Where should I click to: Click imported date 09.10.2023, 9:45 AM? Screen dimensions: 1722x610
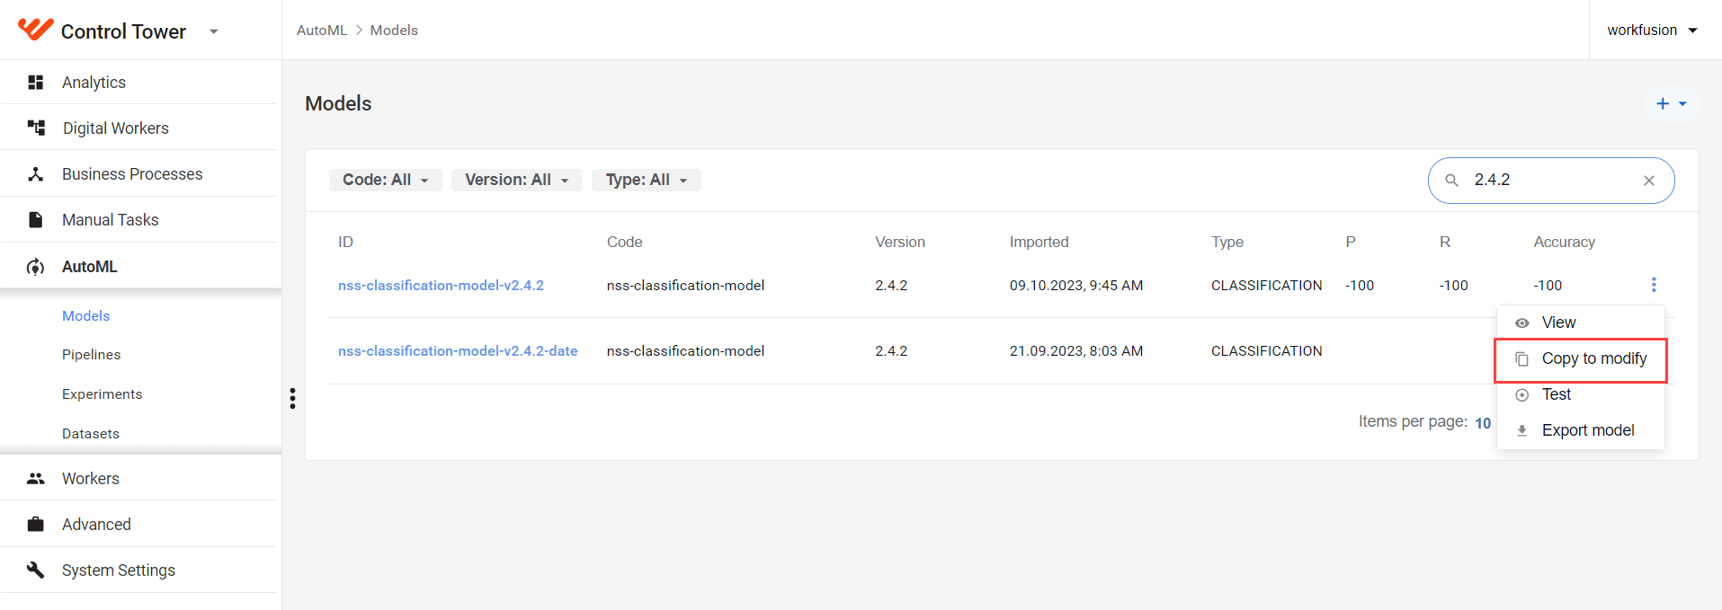1075,285
